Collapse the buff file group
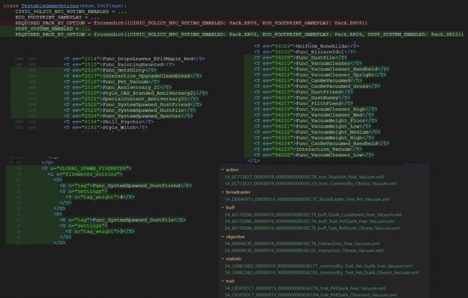The image size is (468, 298). [221, 207]
